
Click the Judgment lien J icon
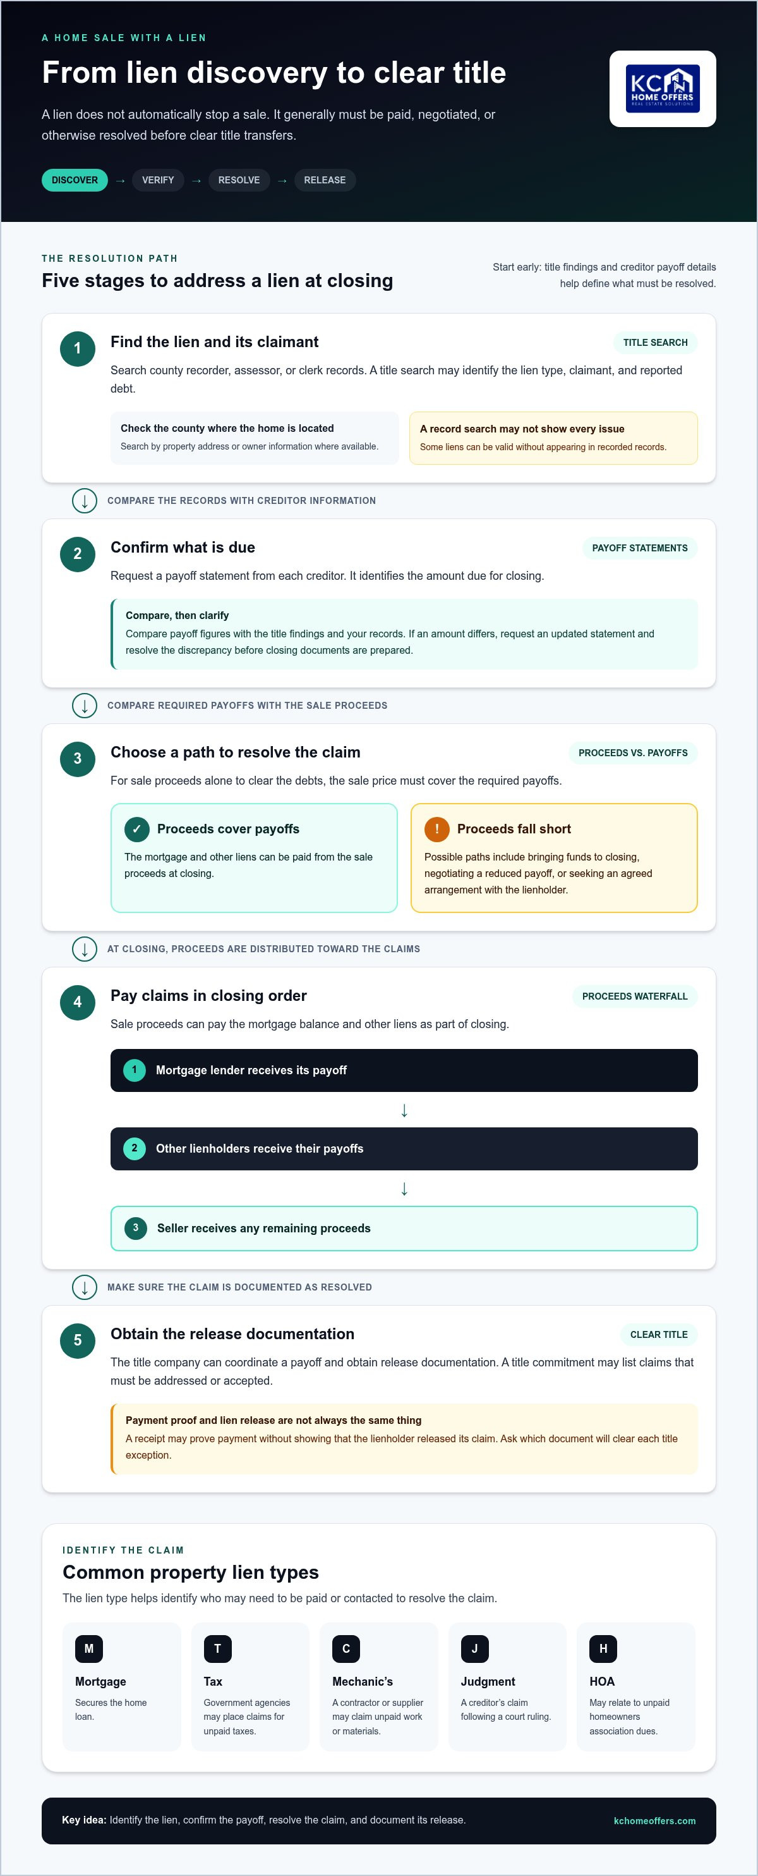click(474, 1649)
